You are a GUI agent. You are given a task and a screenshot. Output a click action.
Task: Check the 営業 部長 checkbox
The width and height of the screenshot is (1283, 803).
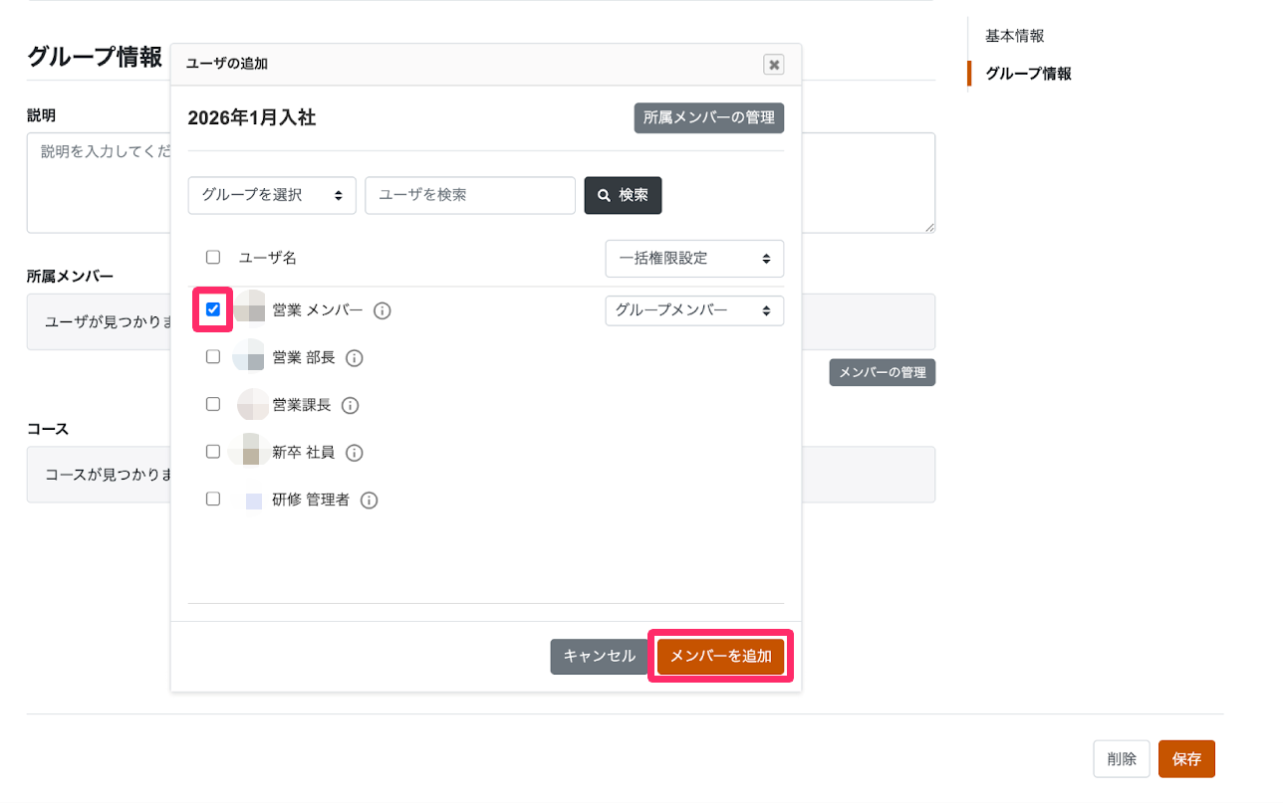coord(213,356)
